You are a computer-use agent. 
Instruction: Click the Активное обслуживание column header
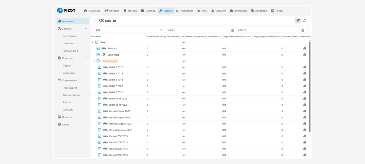[x=194, y=36]
